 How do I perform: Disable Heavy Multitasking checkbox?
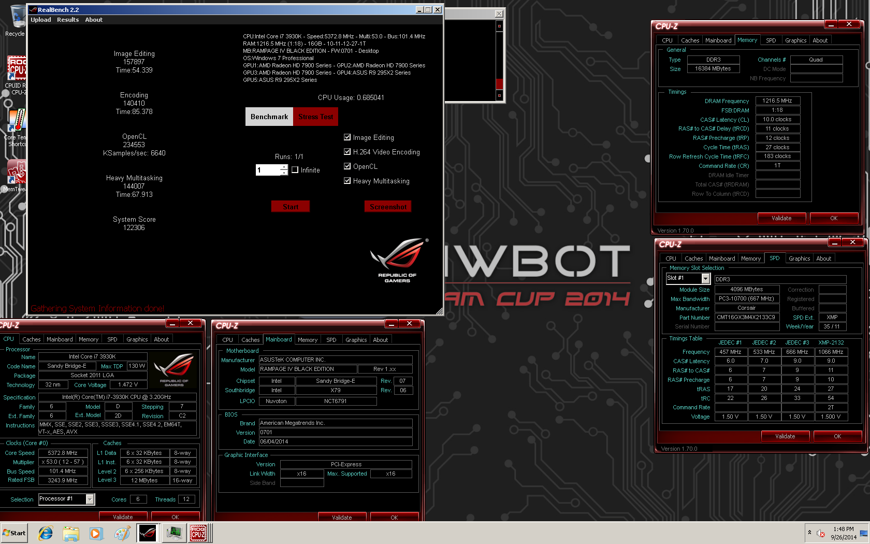coord(347,181)
